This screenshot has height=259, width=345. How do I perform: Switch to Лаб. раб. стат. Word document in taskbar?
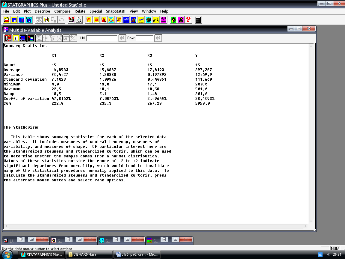pos(137,255)
